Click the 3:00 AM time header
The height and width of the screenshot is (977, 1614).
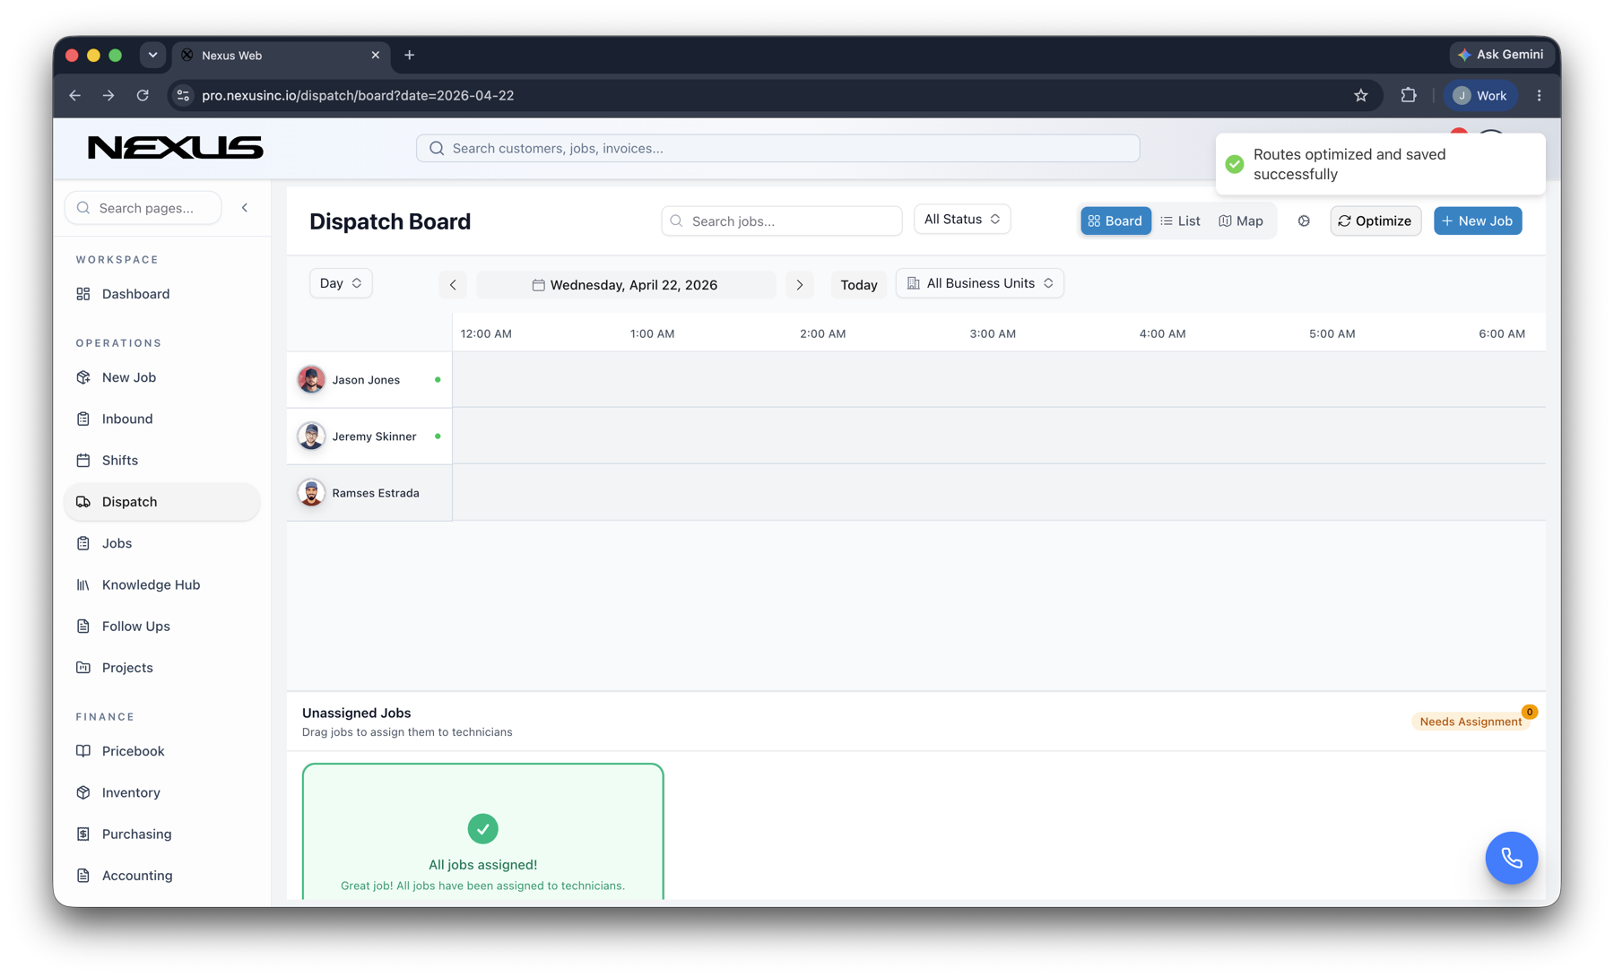click(x=993, y=333)
